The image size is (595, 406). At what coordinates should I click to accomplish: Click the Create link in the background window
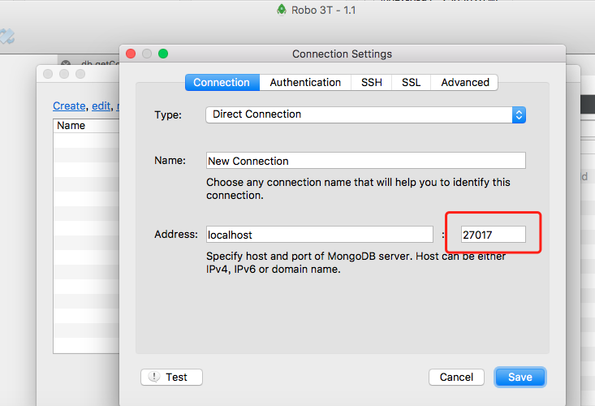[69, 106]
